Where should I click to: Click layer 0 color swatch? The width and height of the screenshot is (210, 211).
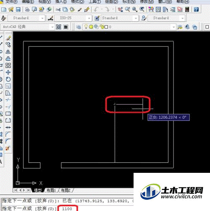point(106,27)
